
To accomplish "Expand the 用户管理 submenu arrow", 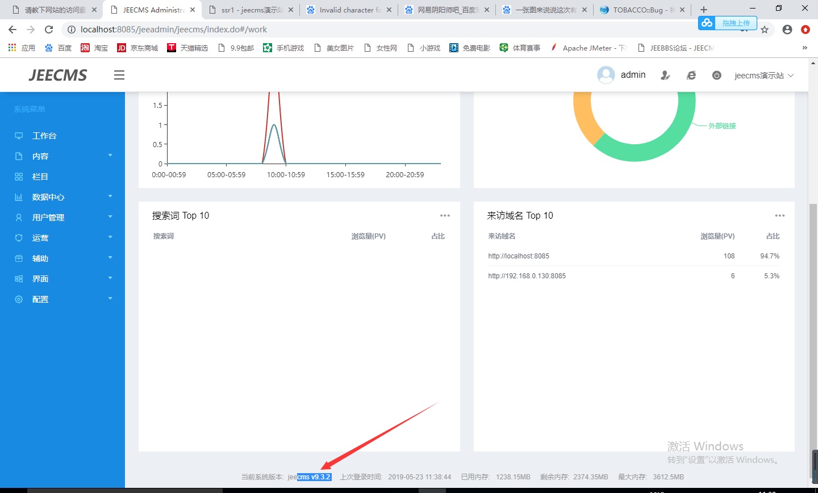I will point(110,217).
